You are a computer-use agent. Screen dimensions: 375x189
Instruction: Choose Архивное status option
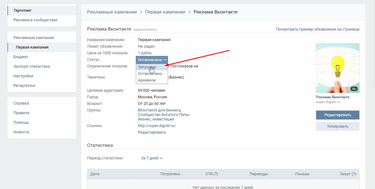(x=152, y=80)
